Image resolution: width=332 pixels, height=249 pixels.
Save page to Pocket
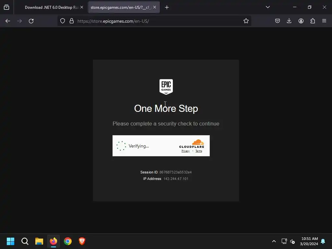pyautogui.click(x=278, y=21)
